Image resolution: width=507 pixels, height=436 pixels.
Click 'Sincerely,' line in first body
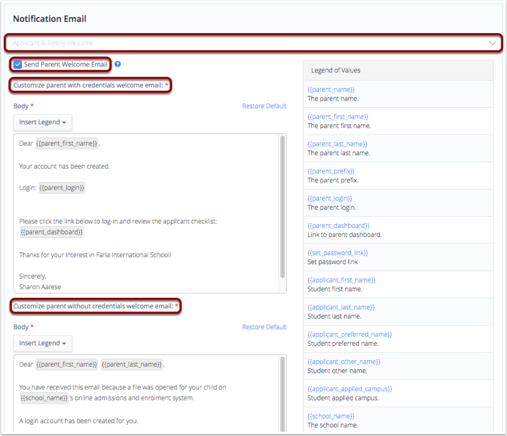click(x=33, y=276)
